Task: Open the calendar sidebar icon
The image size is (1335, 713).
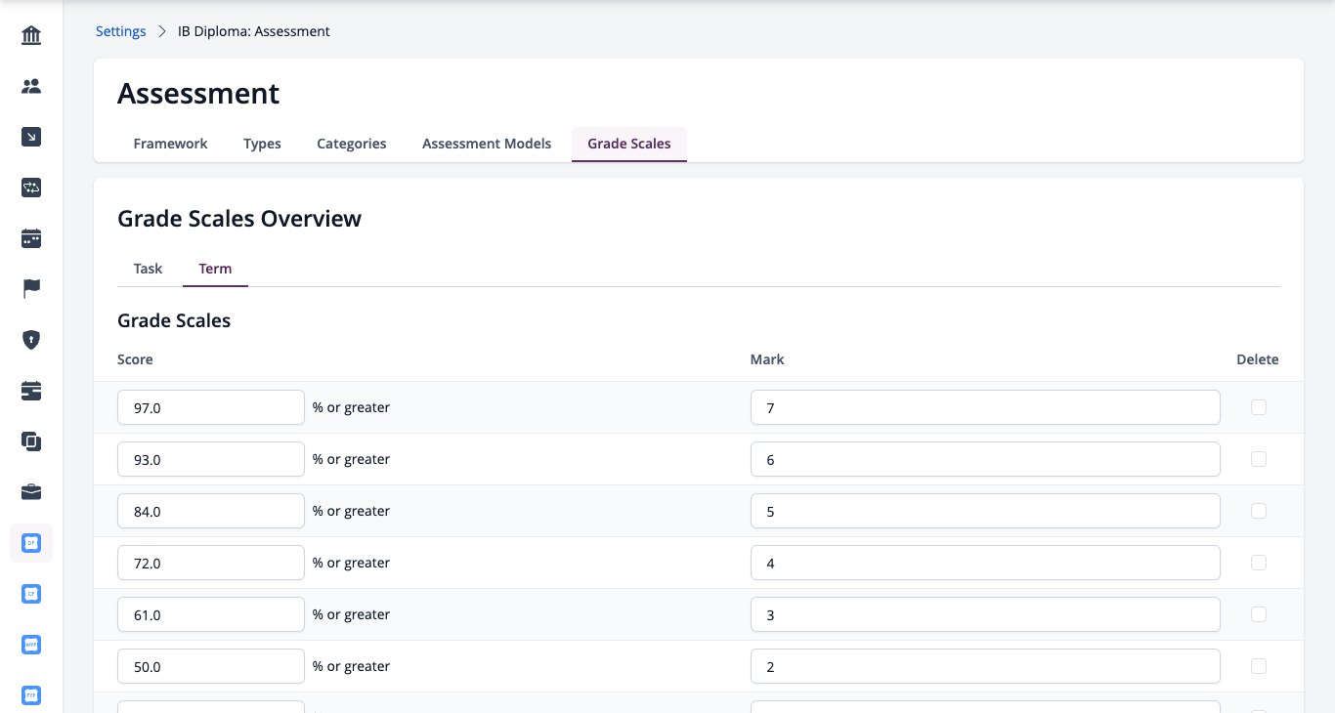Action: pyautogui.click(x=31, y=238)
